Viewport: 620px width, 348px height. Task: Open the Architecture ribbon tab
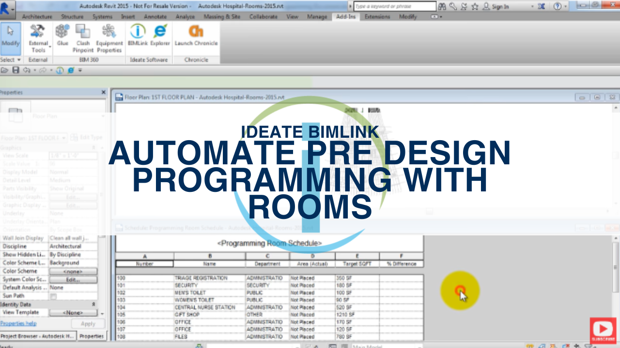(x=37, y=16)
